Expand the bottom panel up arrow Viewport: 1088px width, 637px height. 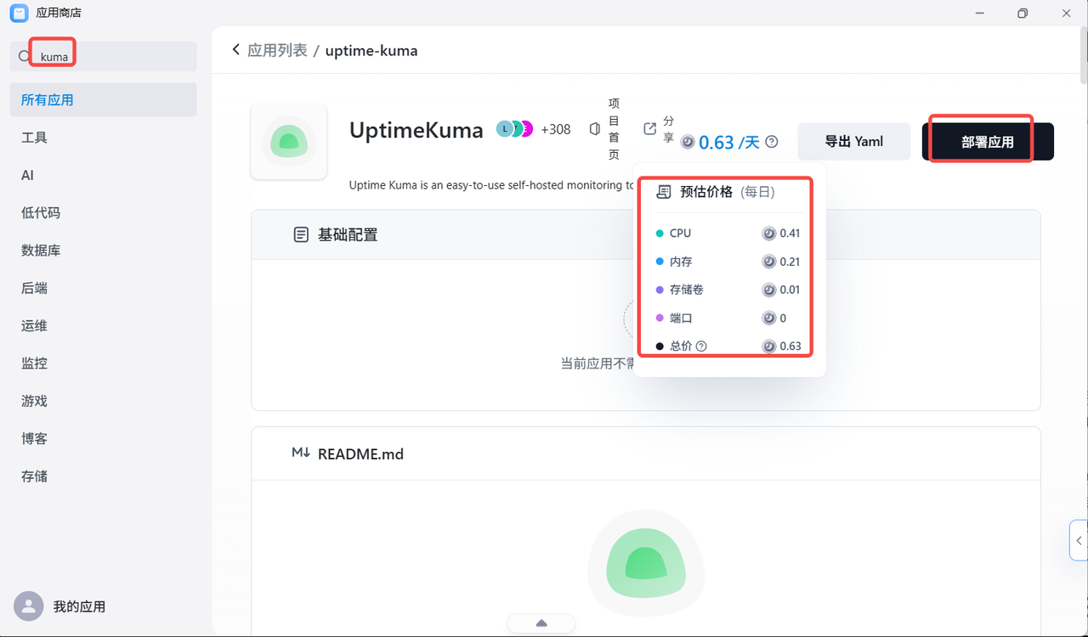(x=541, y=623)
